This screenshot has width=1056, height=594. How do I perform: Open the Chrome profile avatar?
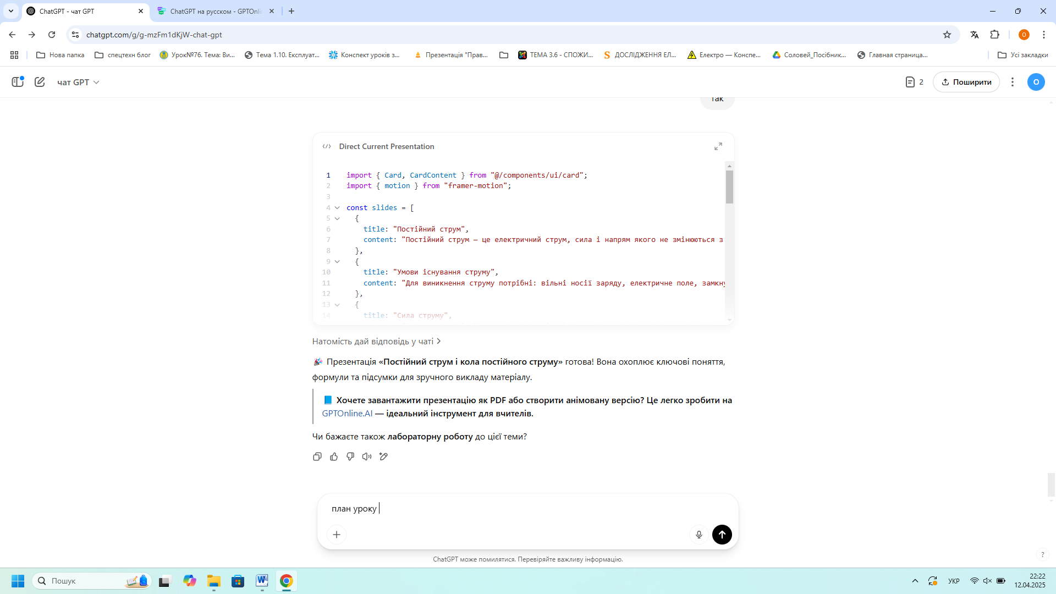tap(1024, 35)
